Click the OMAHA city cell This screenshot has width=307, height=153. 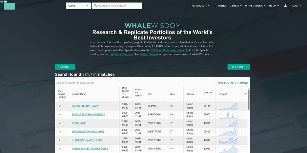(x=152, y=106)
